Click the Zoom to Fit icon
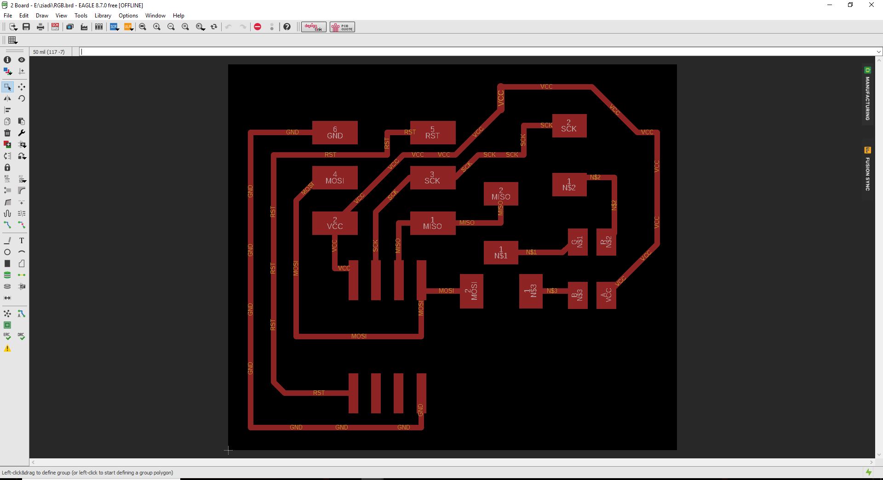The width and height of the screenshot is (883, 480). click(143, 27)
